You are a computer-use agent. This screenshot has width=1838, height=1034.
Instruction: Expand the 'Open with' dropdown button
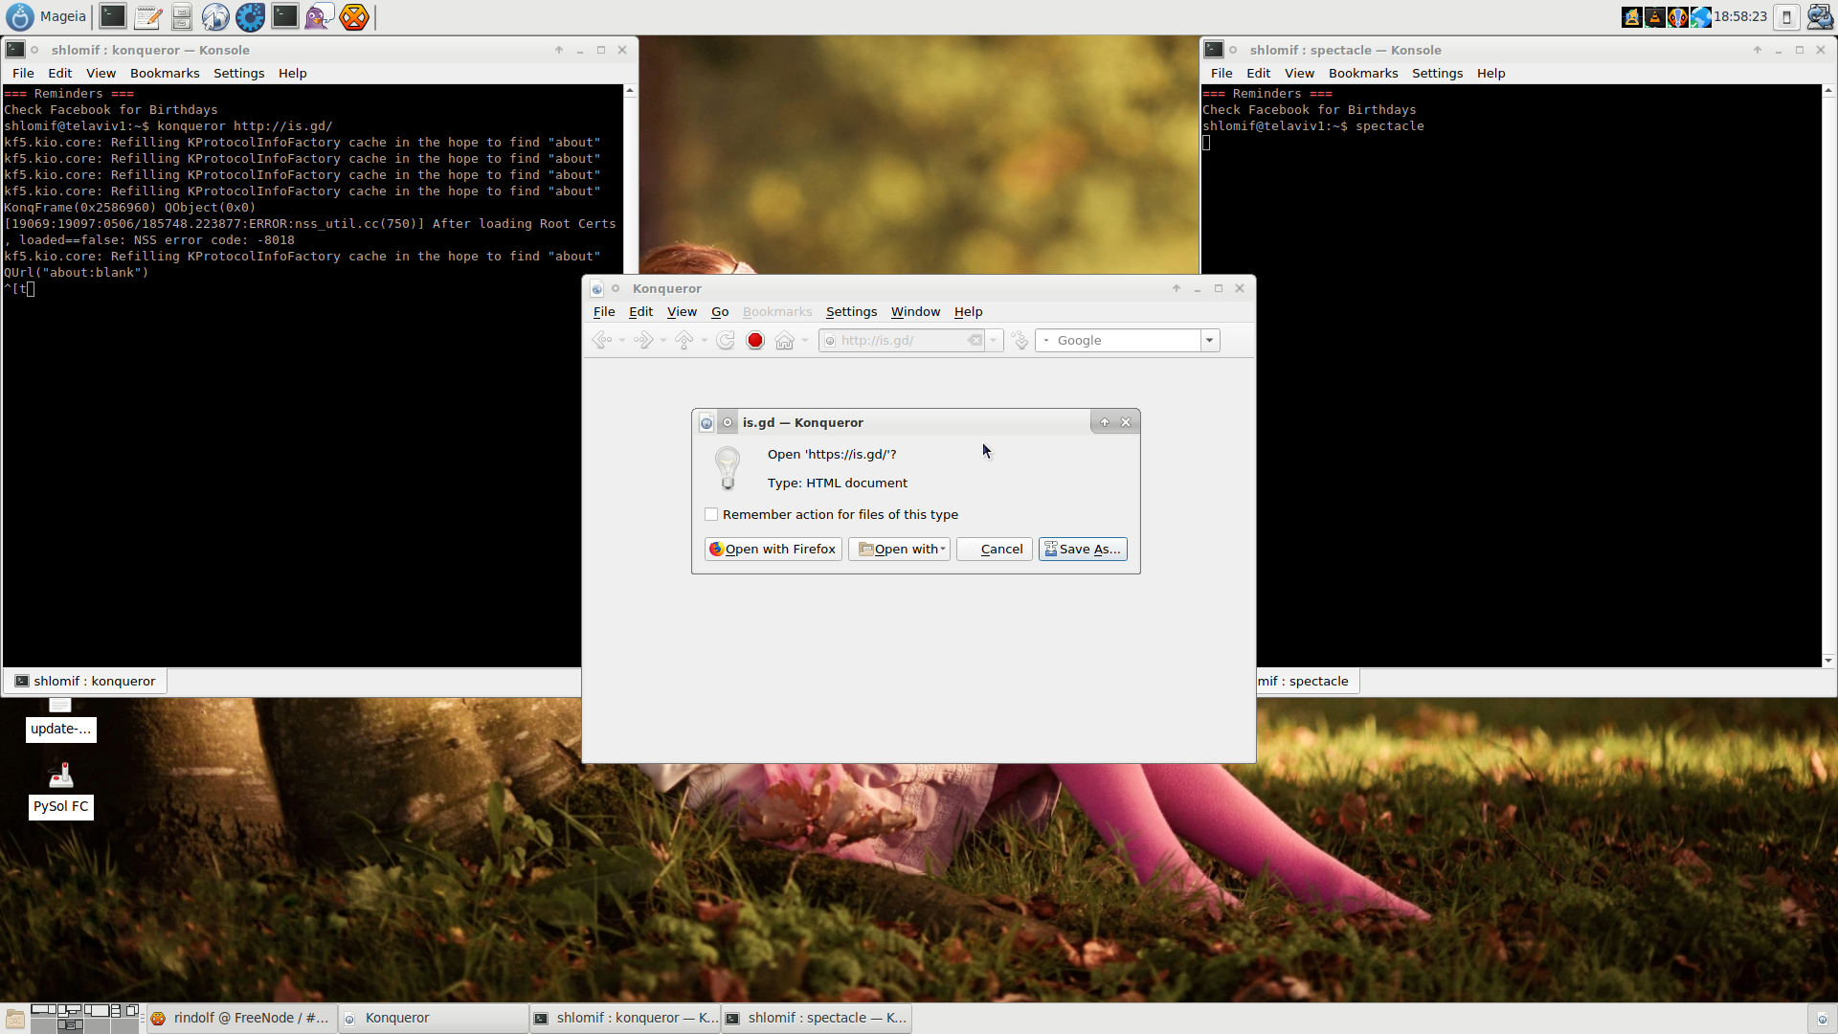899,549
